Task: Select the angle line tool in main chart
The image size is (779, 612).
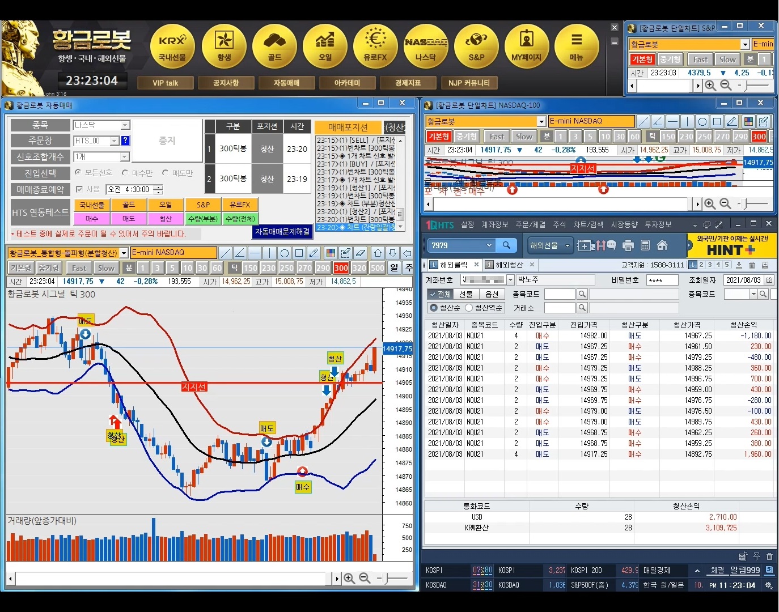Action: click(x=240, y=253)
